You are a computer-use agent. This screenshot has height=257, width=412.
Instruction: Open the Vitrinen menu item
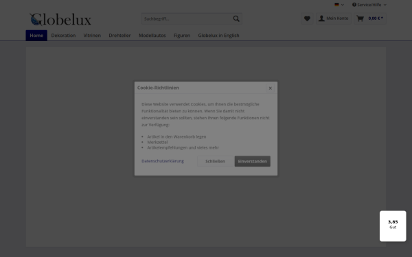[x=92, y=36]
